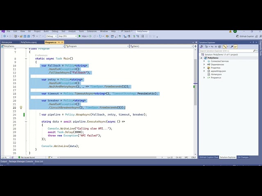Expand the Dependencies node

(204, 65)
